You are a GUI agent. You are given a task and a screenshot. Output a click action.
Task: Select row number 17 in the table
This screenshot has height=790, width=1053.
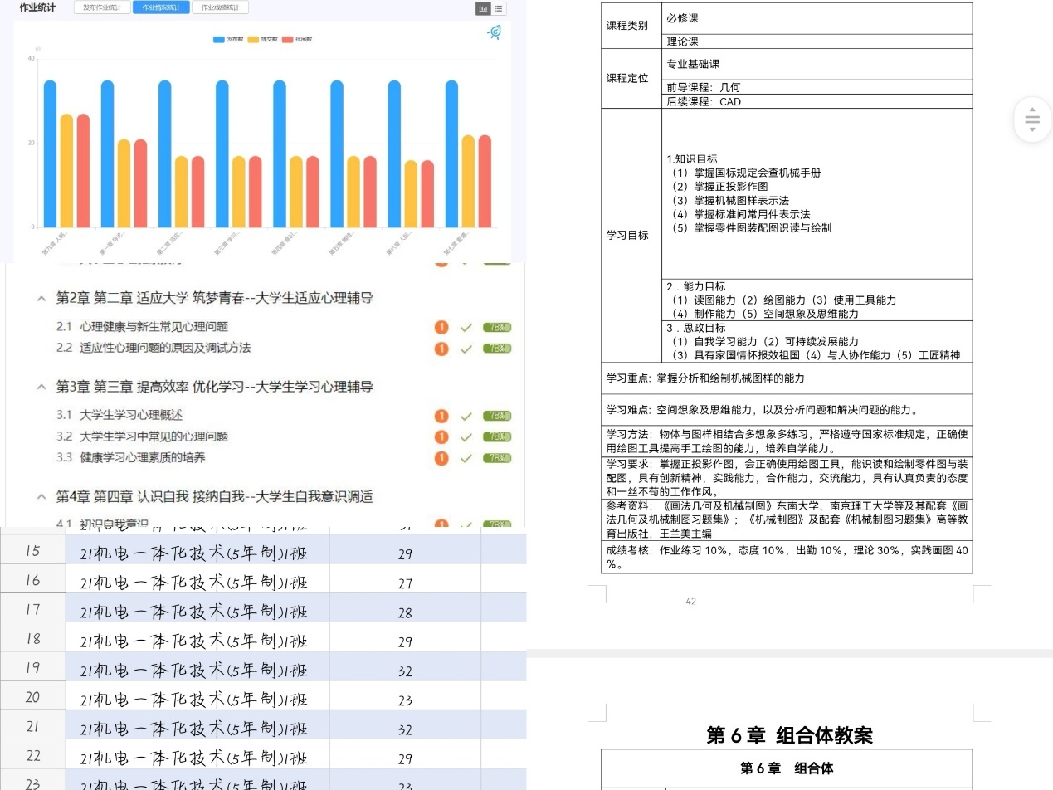[33, 610]
